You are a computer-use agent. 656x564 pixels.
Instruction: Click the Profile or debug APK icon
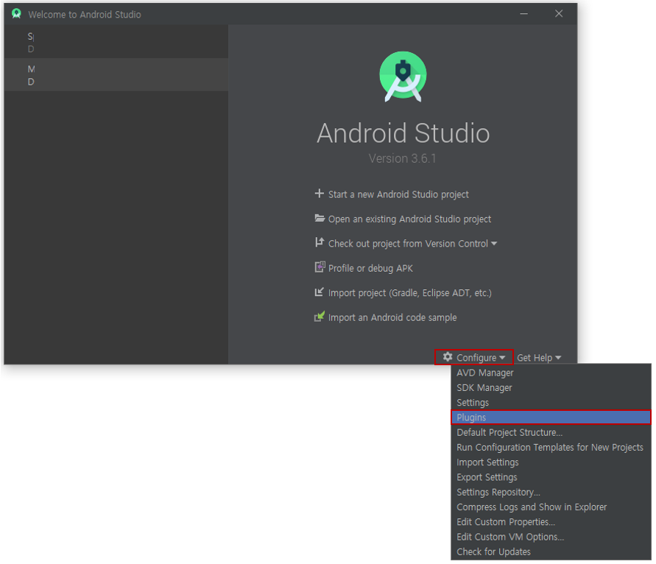pos(320,267)
